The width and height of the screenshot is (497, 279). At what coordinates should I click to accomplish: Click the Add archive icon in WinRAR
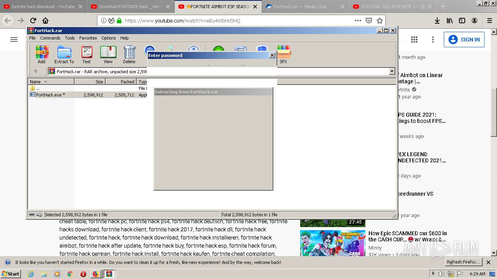tap(42, 54)
